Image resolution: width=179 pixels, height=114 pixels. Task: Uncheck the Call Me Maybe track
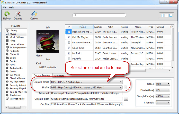pos(69,37)
